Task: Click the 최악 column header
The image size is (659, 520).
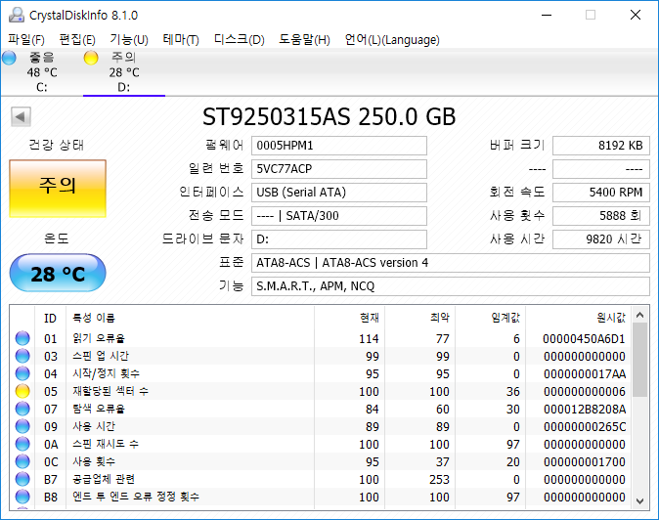Action: pyautogui.click(x=419, y=318)
